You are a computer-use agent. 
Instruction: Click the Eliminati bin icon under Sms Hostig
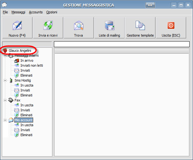pyautogui.click(x=16, y=95)
